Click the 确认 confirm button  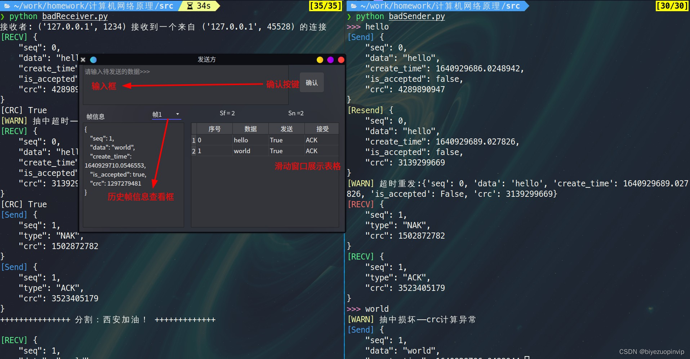coord(312,83)
